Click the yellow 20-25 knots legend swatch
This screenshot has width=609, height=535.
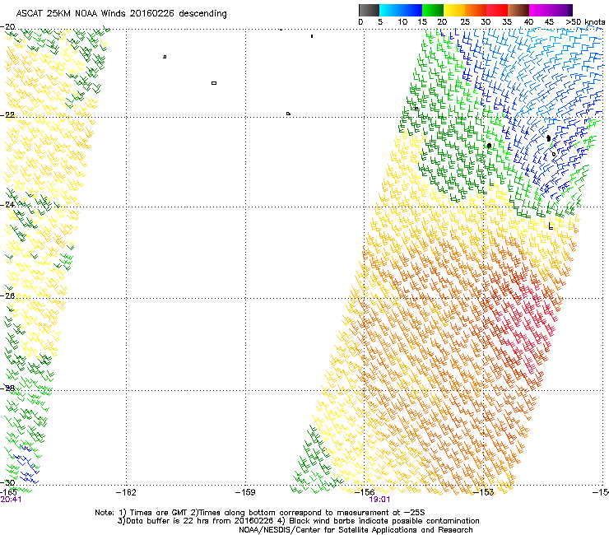[x=454, y=10]
